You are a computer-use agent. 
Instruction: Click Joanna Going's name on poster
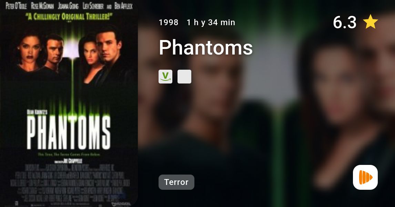[68, 6]
